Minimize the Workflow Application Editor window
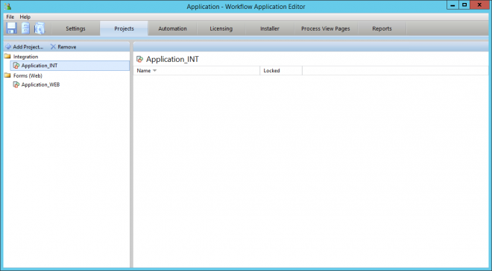 click(452, 5)
